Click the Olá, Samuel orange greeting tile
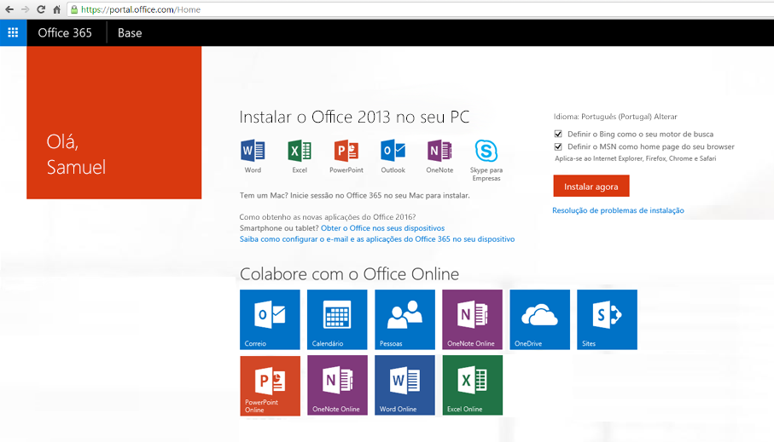This screenshot has width=774, height=442. 114,123
